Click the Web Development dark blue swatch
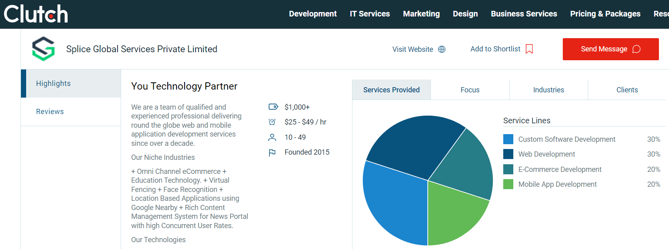Viewport: 669px width, 249px height. [508, 154]
